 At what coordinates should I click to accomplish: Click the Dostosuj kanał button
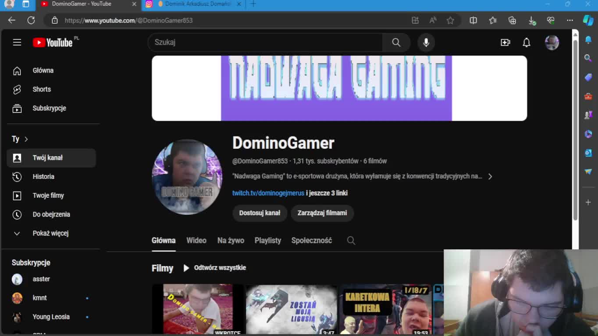[260, 213]
